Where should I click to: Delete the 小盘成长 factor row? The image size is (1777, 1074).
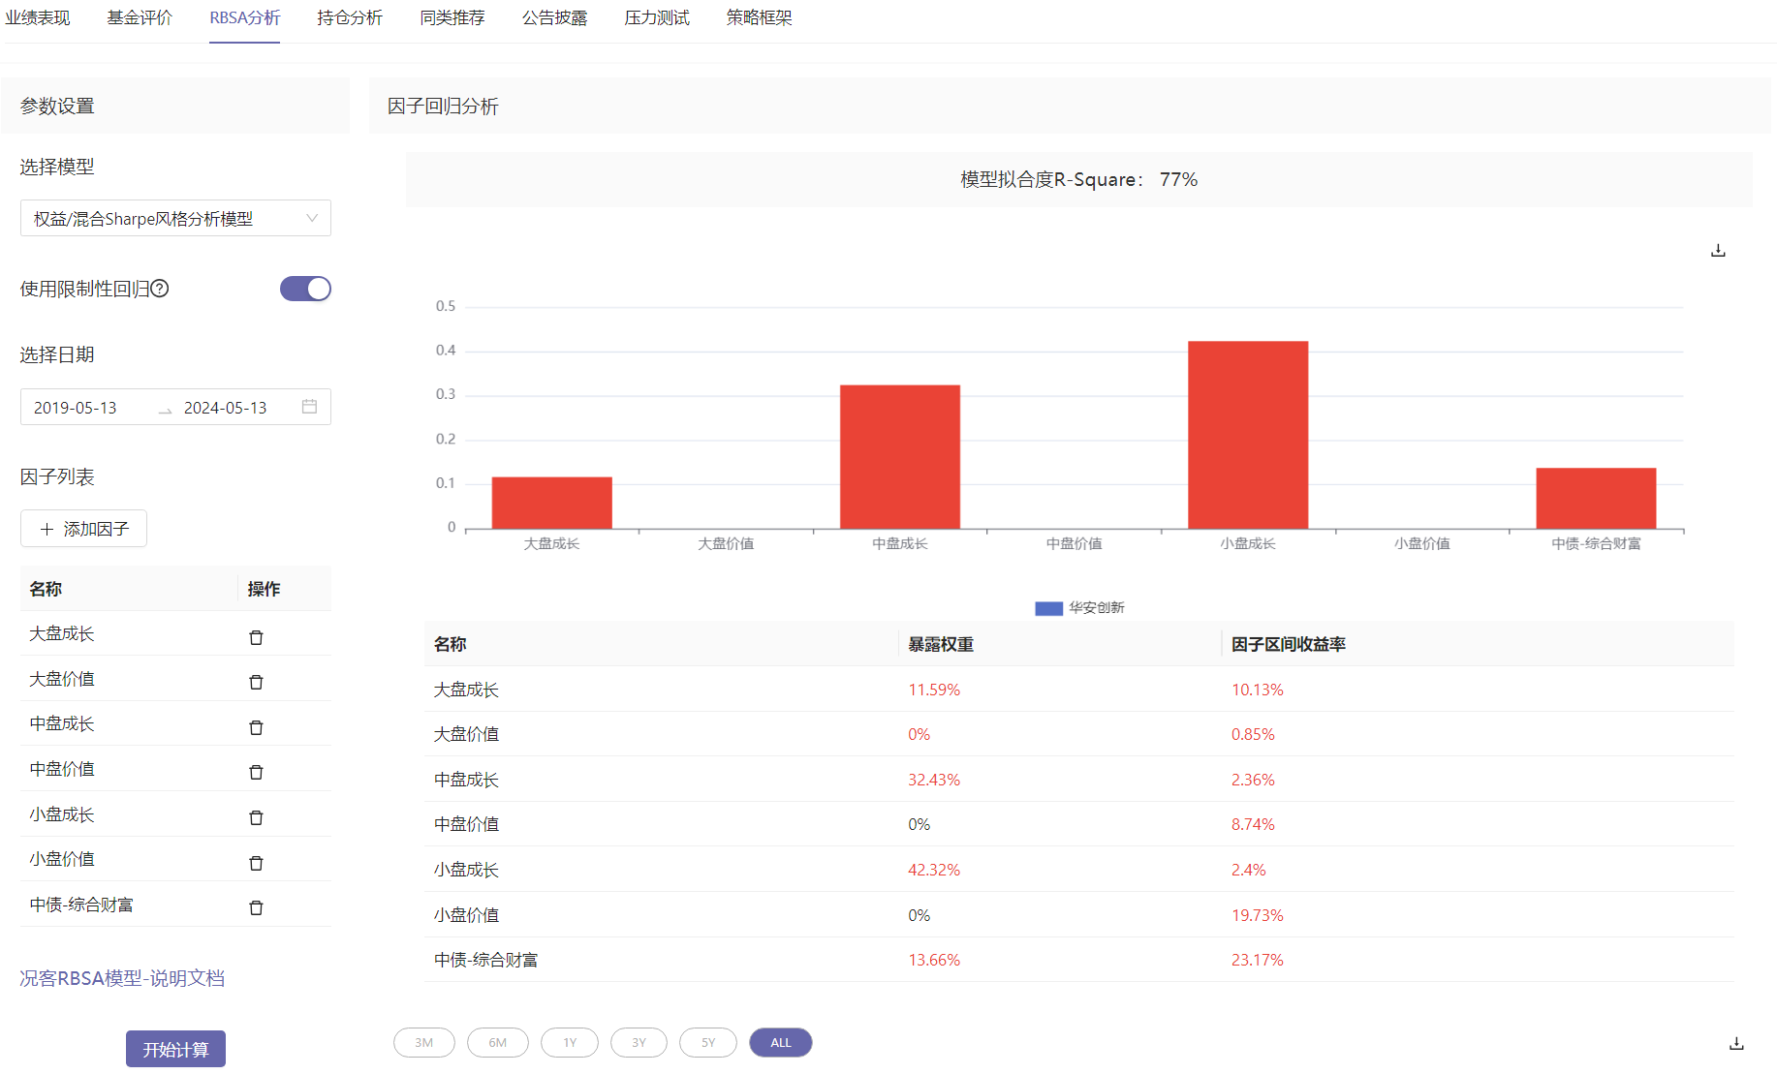256,817
